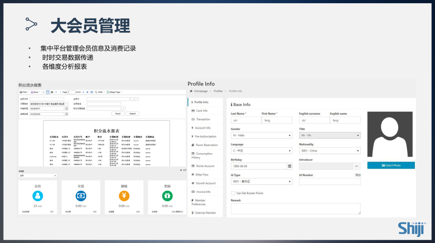
Task: Click the binoculars find icon in report toolbar
Action: 52,92
